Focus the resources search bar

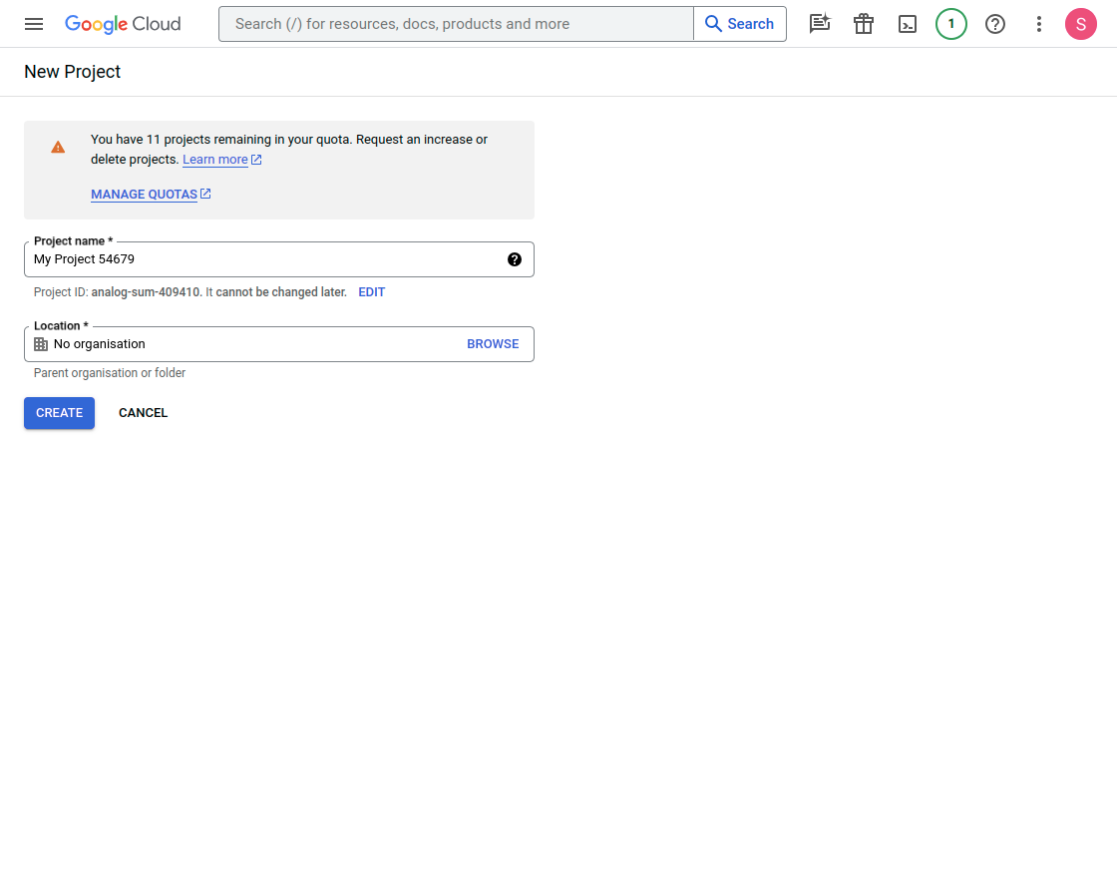456,24
